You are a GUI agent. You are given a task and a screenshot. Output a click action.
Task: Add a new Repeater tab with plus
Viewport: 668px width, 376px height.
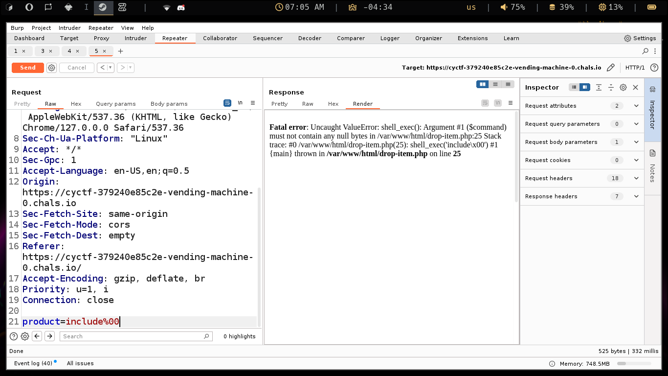click(x=120, y=51)
